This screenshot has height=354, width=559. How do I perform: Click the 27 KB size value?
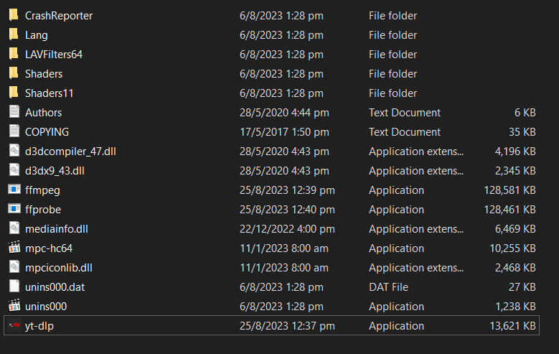[x=522, y=287]
